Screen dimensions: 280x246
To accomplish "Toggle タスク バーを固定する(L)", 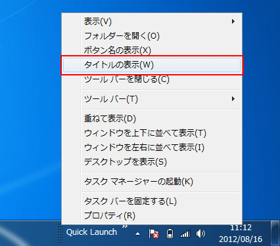I will (152, 201).
